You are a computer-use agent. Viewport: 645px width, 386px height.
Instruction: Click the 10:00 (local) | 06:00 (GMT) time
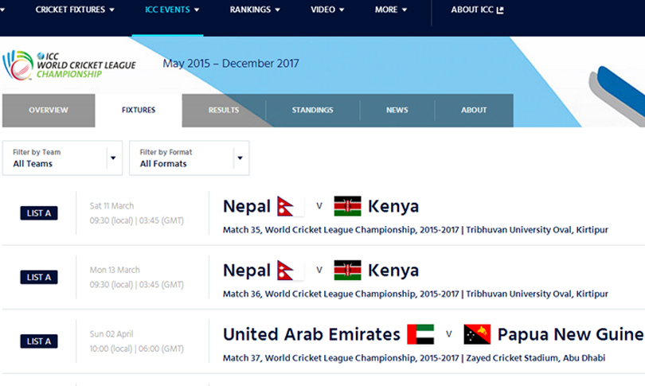coord(137,349)
